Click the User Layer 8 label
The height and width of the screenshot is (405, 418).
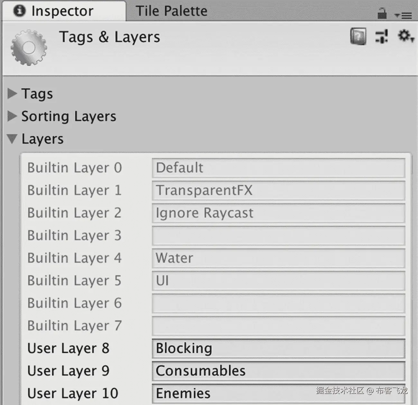point(68,348)
